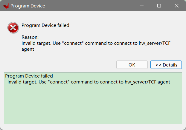The image size is (186, 130).
Task: Close the Program Device dialog window
Action: [x=177, y=6]
